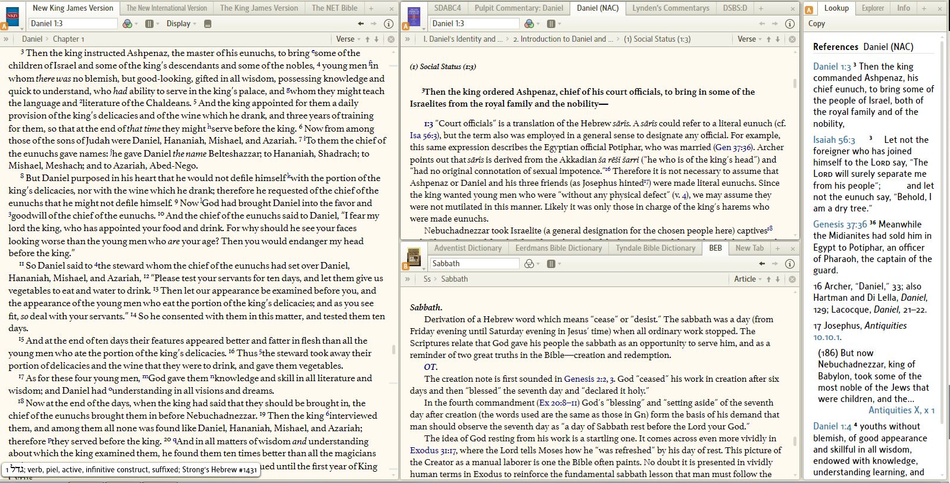Expand the NKJV table of contents chevrons
Image resolution: width=950 pixels, height=483 pixels.
pos(7,39)
